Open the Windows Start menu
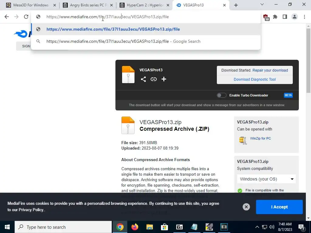 tap(7, 227)
